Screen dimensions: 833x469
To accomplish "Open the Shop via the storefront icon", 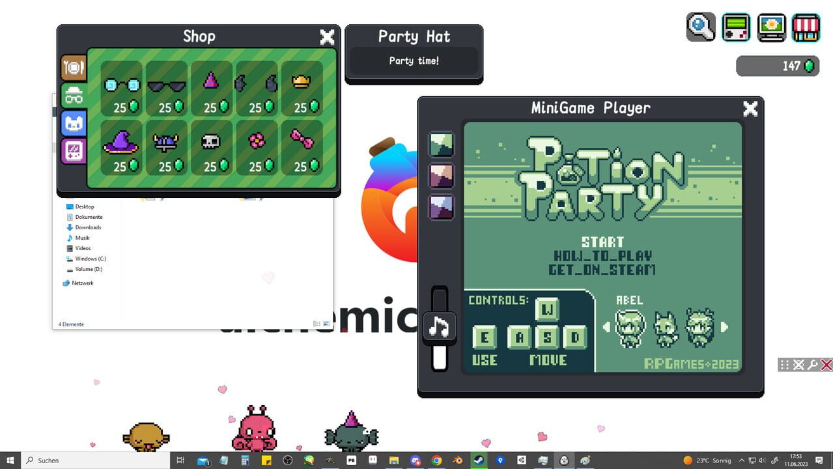I will (x=806, y=27).
